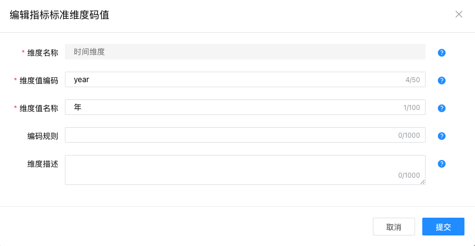
Task: Click help icon beside 编码规则 field
Action: 442,136
